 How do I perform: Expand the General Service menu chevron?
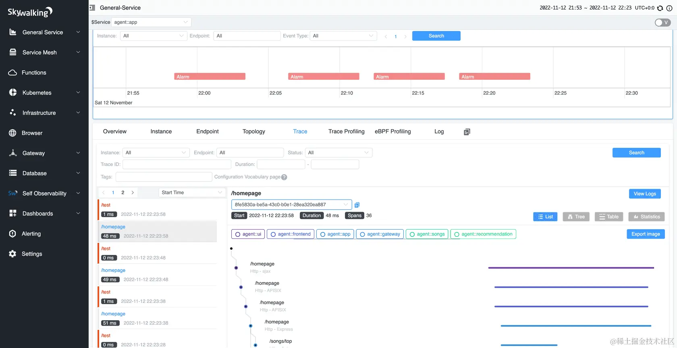pos(78,32)
